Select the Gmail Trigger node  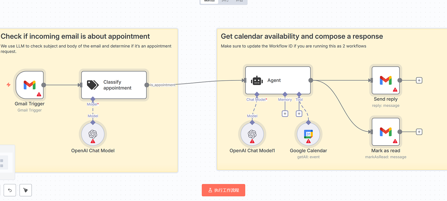pos(30,85)
